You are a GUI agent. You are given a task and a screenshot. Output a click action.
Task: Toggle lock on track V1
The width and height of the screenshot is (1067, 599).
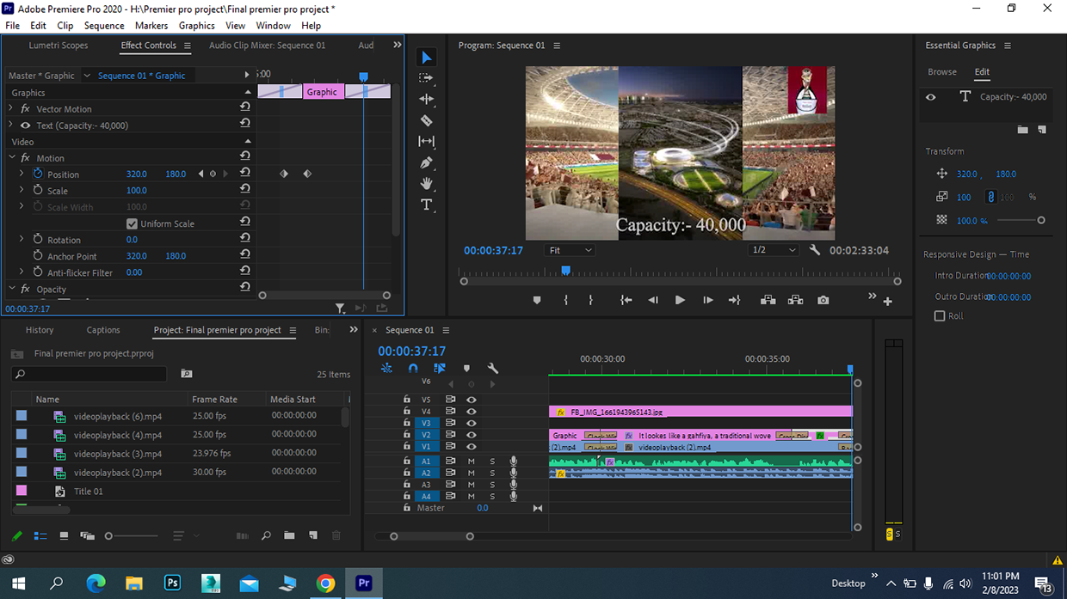(x=407, y=447)
